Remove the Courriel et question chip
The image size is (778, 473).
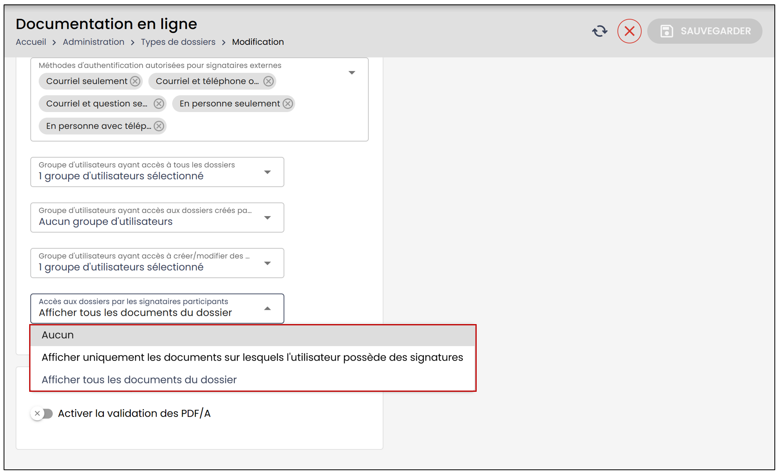[x=159, y=104]
